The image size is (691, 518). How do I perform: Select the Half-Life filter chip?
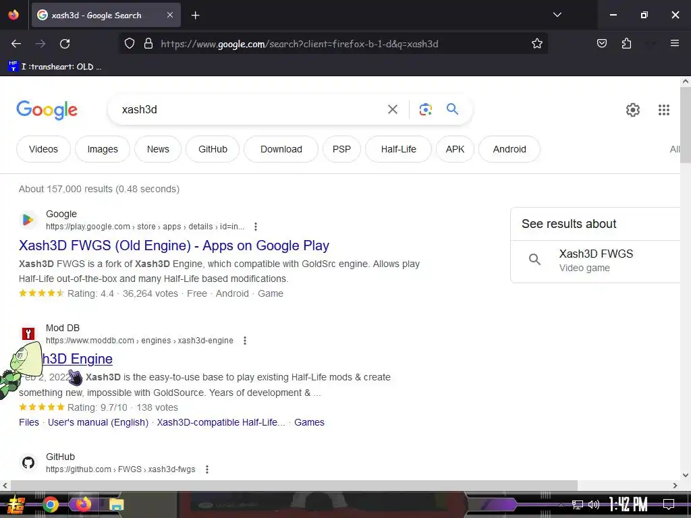coord(398,149)
